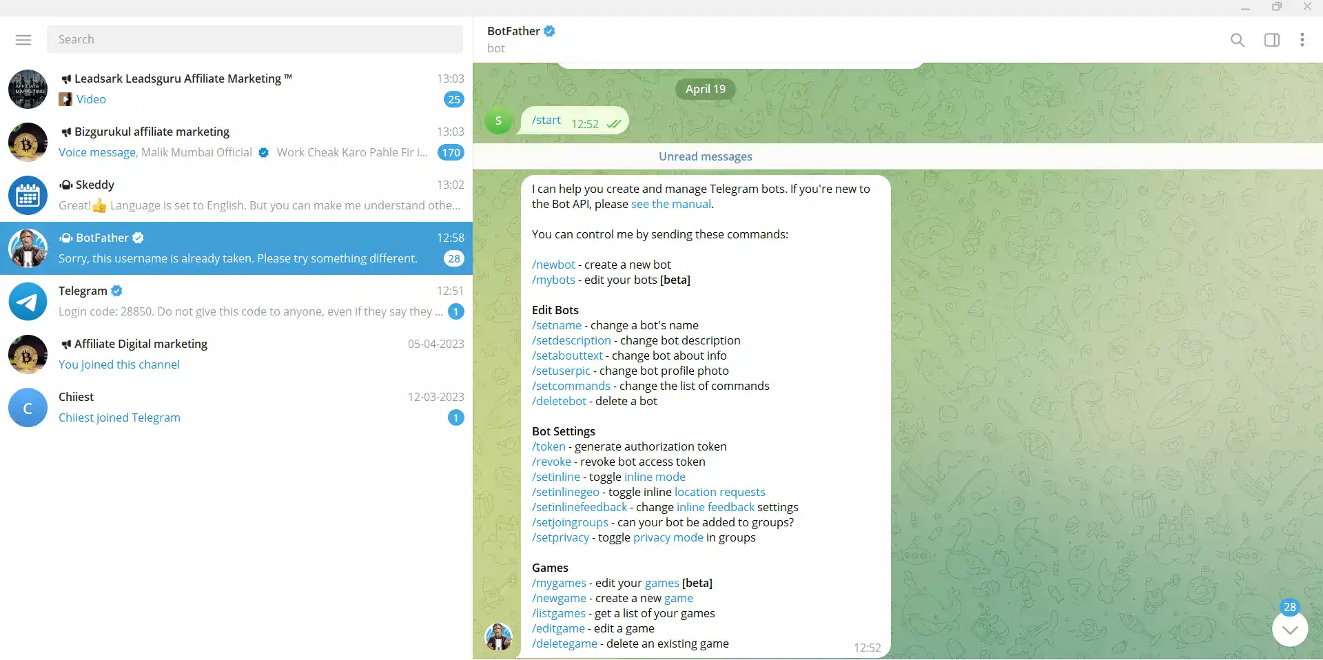Click the /revoke command
Image resolution: width=1323 pixels, height=660 pixels.
[551, 462]
